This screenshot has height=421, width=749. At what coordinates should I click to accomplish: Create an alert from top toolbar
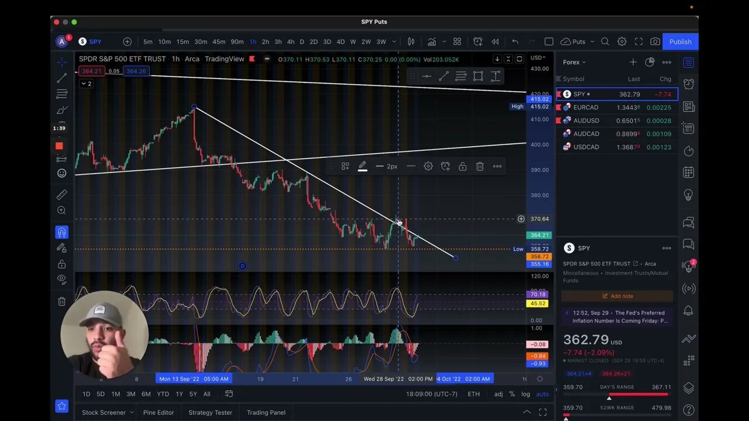click(477, 42)
